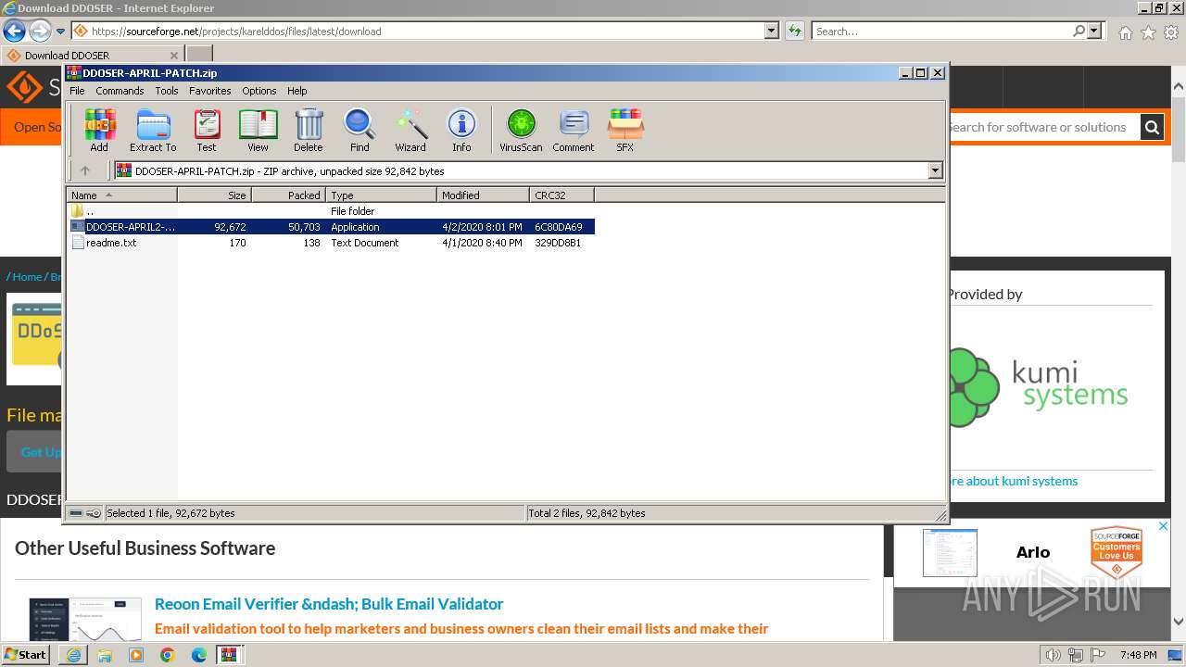1186x667 pixels.
Task: Open a new IE tab
Action: 199,55
